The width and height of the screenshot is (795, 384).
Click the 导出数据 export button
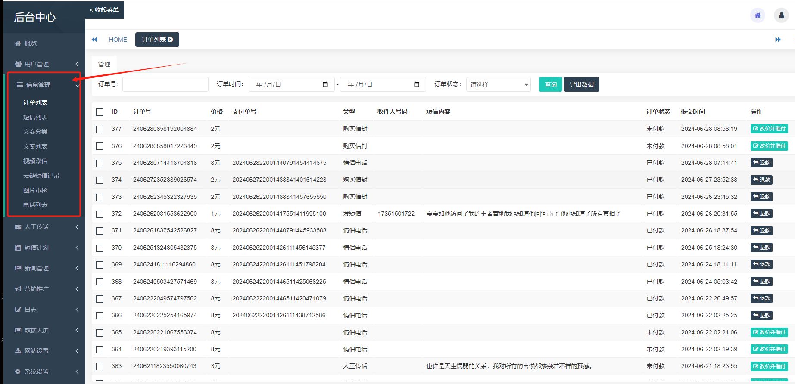pyautogui.click(x=582, y=84)
